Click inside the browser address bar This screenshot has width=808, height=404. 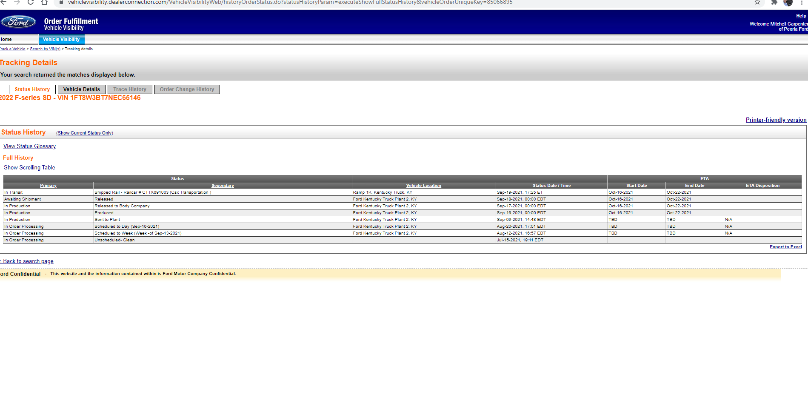(255, 3)
